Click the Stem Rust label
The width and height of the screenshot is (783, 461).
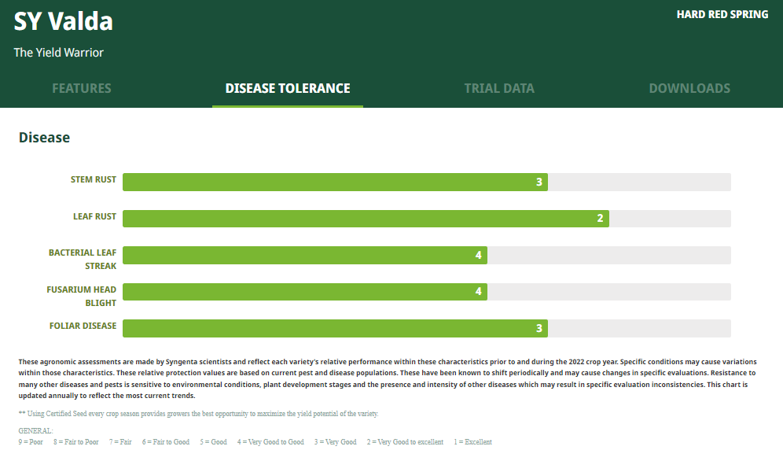coord(94,179)
